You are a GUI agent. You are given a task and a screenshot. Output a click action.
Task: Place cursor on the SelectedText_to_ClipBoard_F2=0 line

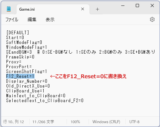click(x=45, y=101)
